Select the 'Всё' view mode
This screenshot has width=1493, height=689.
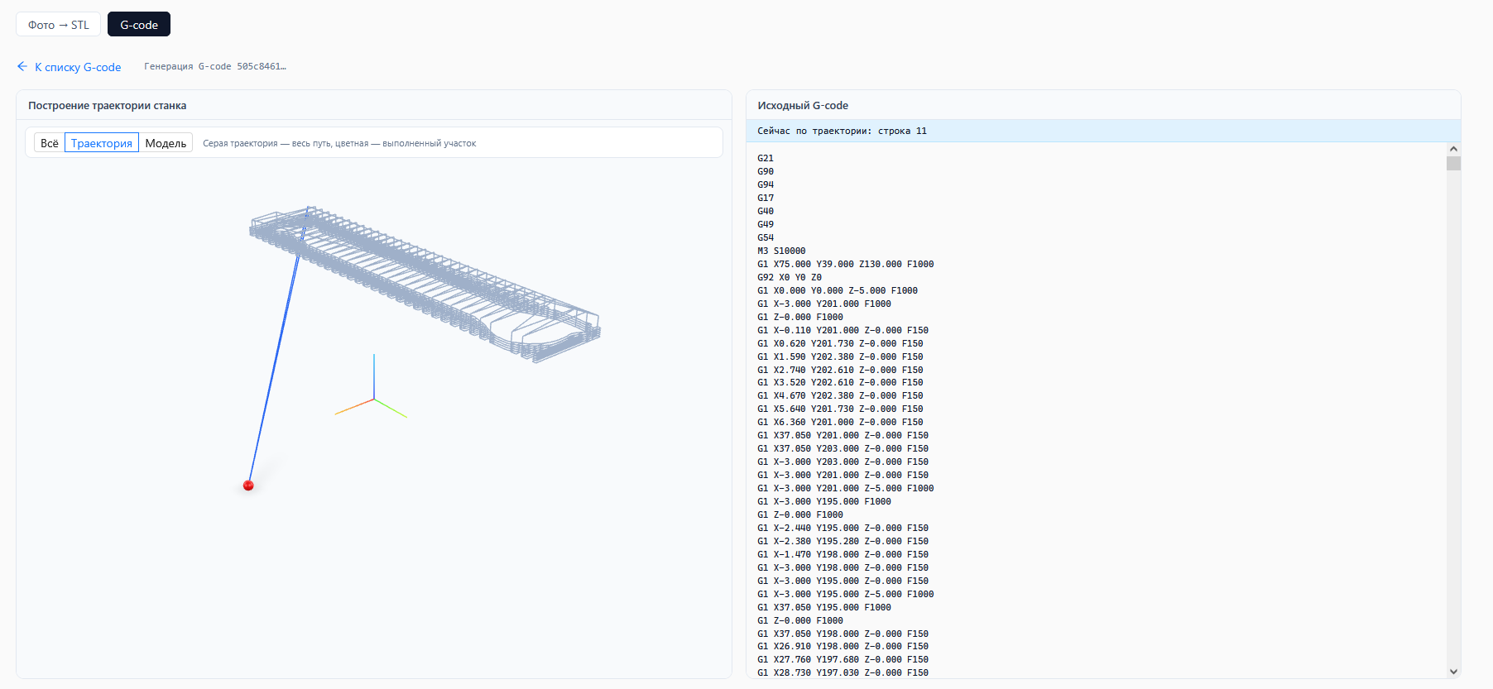[x=50, y=143]
